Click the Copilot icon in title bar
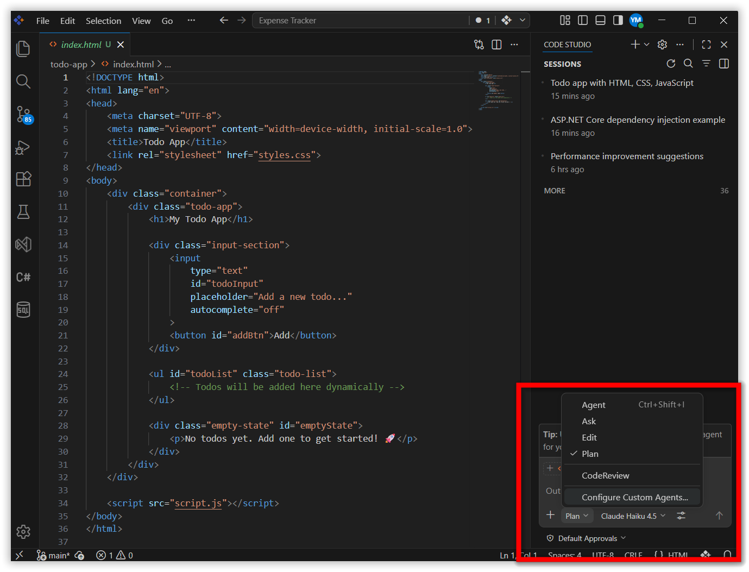 [506, 20]
